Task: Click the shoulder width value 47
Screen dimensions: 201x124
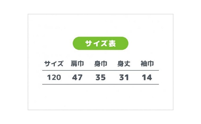Action: click(x=77, y=77)
